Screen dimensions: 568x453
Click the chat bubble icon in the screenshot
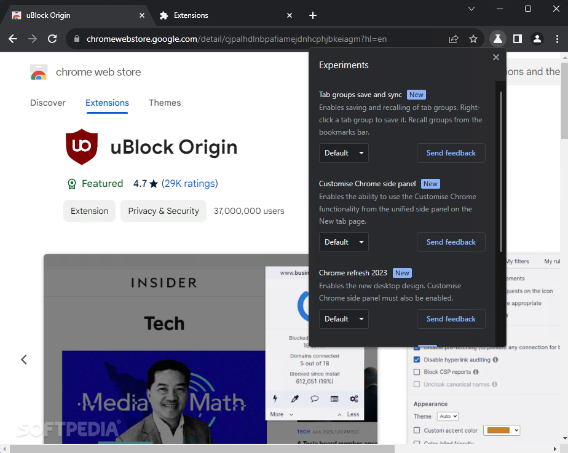315,399
